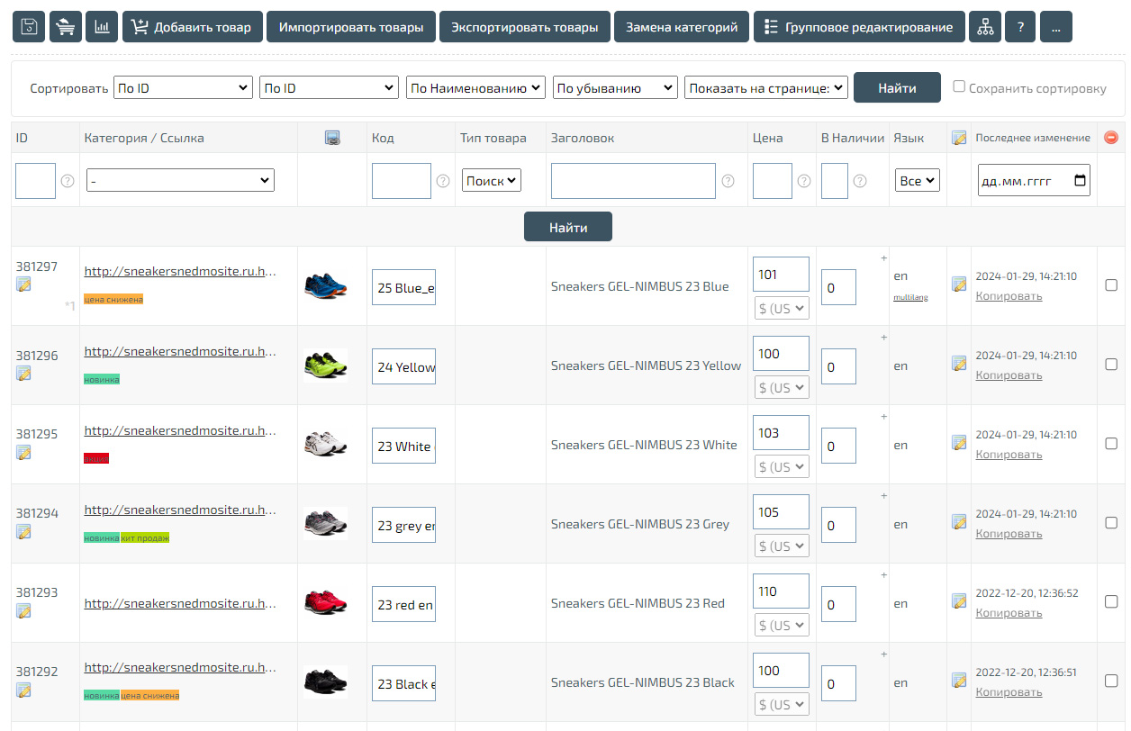Enable the Сохранить сортировку checkbox
Image resolution: width=1131 pixels, height=731 pixels.
[x=959, y=86]
